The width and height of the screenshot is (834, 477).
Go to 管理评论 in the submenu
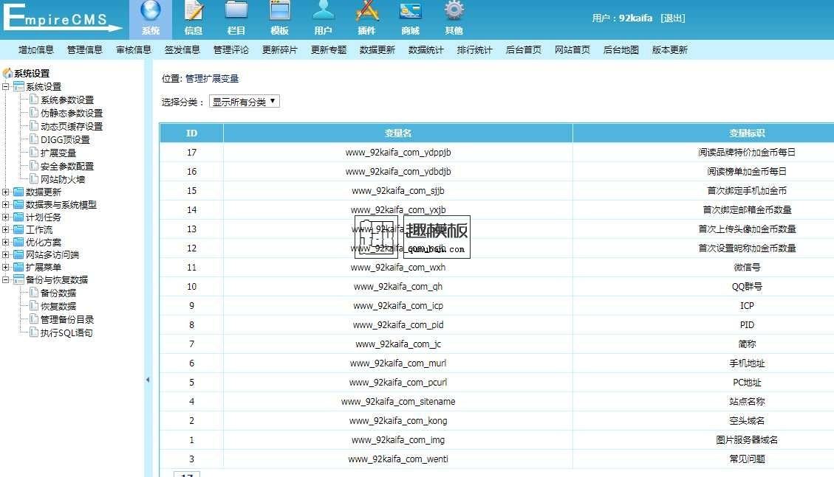click(230, 50)
